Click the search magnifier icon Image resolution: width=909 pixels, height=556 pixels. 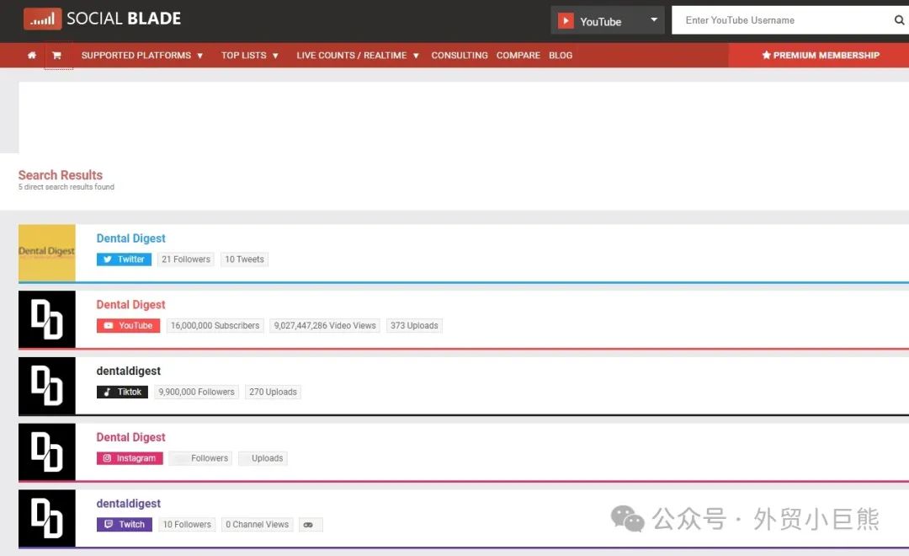coord(899,20)
